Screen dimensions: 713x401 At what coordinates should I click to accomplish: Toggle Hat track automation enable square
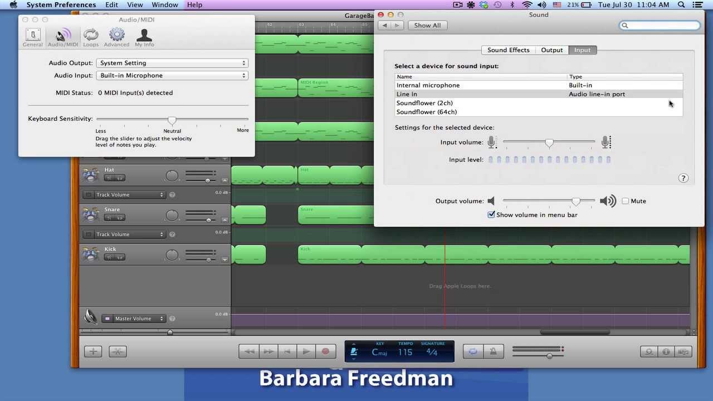point(88,195)
